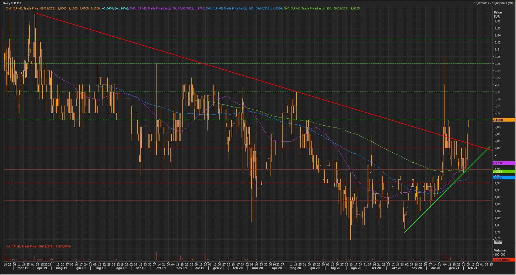Click the 100.000 volume axis label
This screenshot has height=275, width=516.
(500, 254)
